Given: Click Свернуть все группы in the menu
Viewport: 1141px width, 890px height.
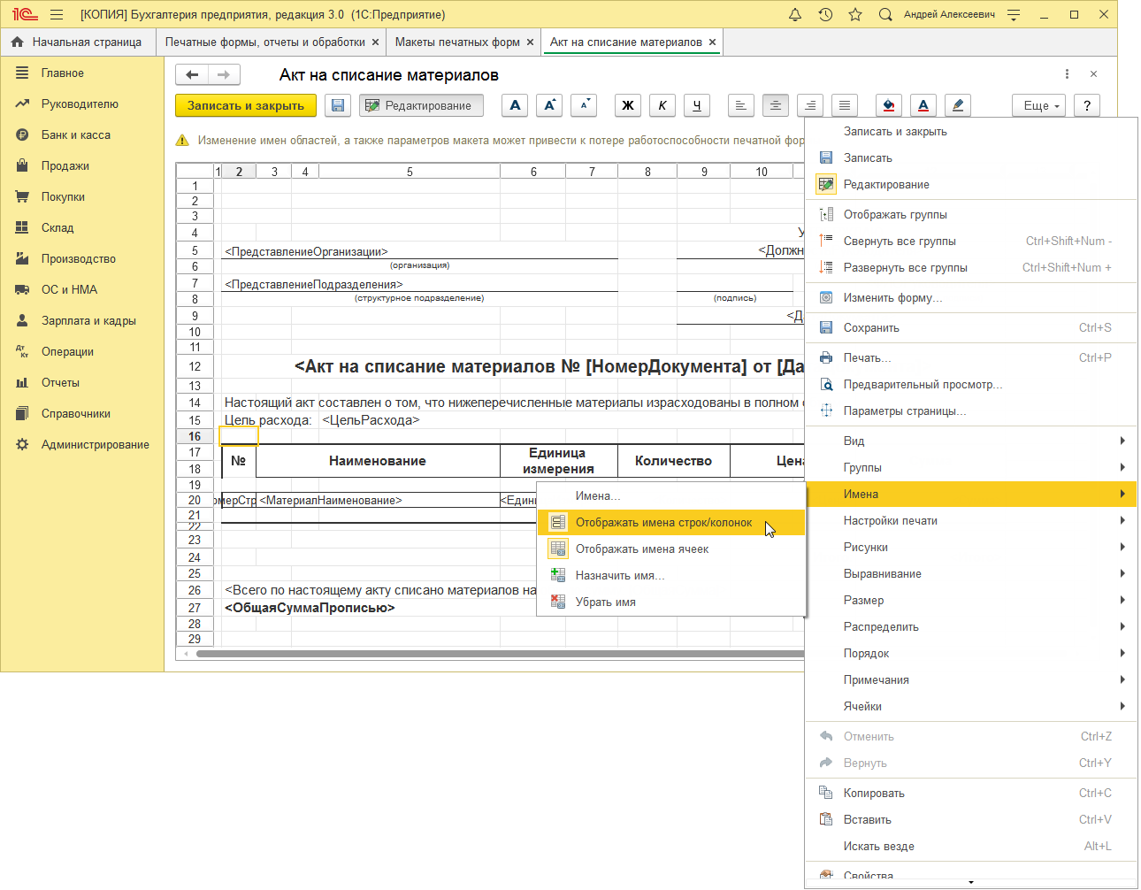Looking at the screenshot, I should [x=971, y=241].
